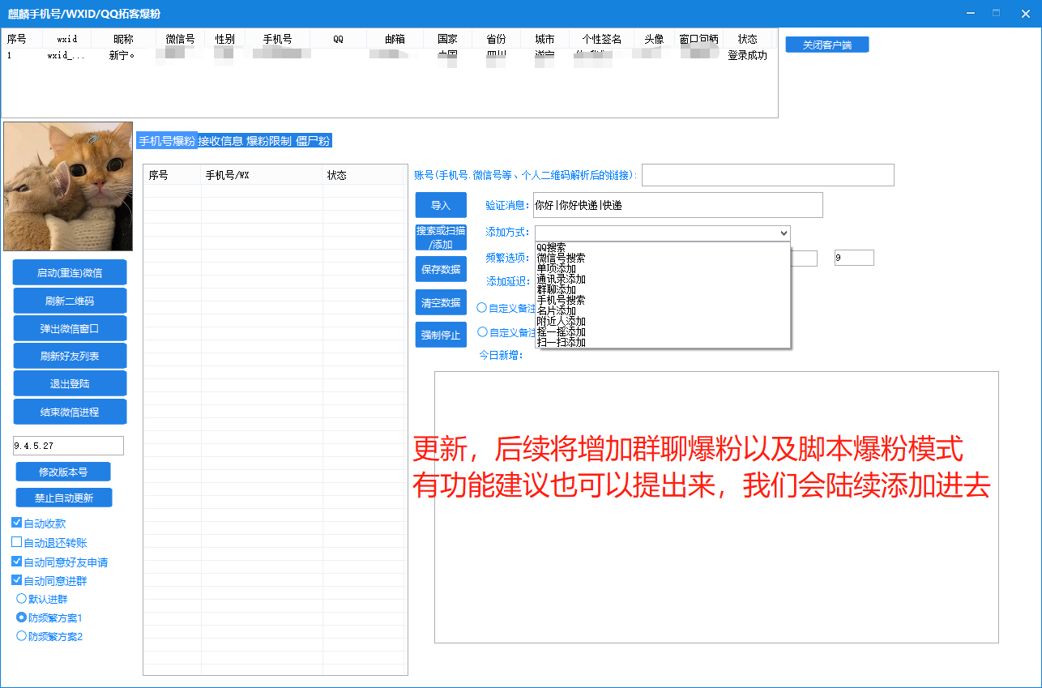Open the 爆粉限制 tab
Image resolution: width=1042 pixels, height=688 pixels.
268,141
